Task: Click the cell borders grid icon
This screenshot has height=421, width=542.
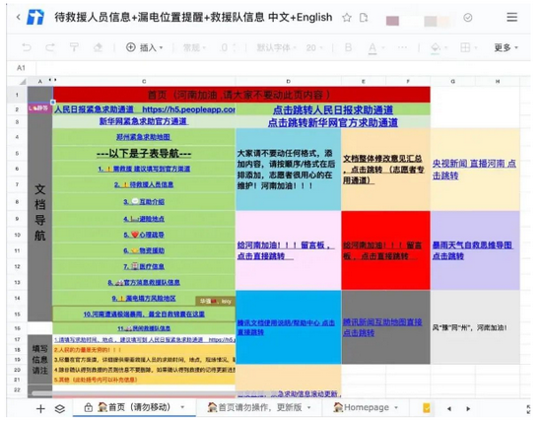Action: [465, 47]
